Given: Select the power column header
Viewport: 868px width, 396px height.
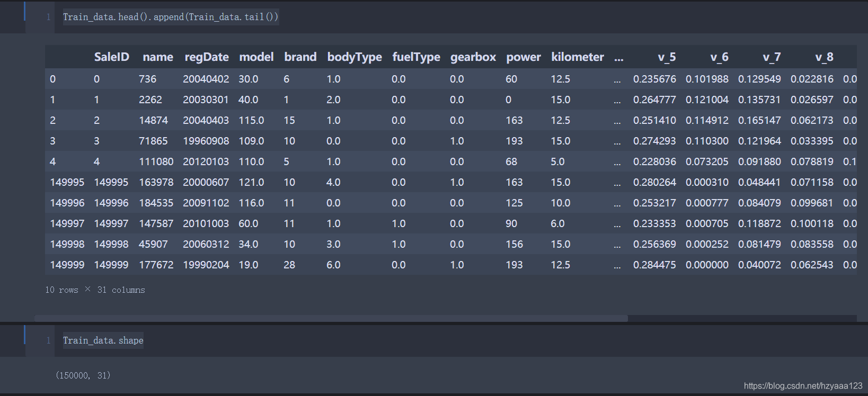Looking at the screenshot, I should click(x=524, y=57).
